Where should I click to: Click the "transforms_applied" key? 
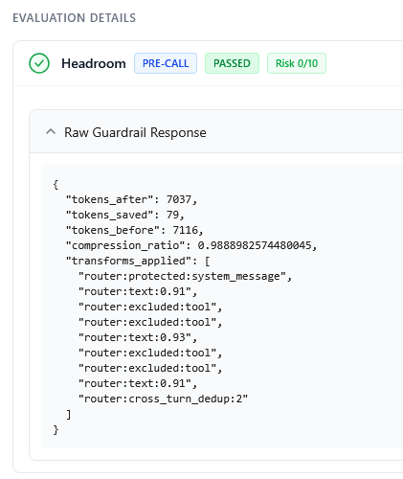pos(128,261)
